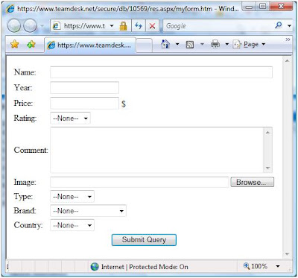Open the zoom level dropdown arrow
Image resolution: width=298 pixels, height=278 pixels.
click(x=278, y=267)
